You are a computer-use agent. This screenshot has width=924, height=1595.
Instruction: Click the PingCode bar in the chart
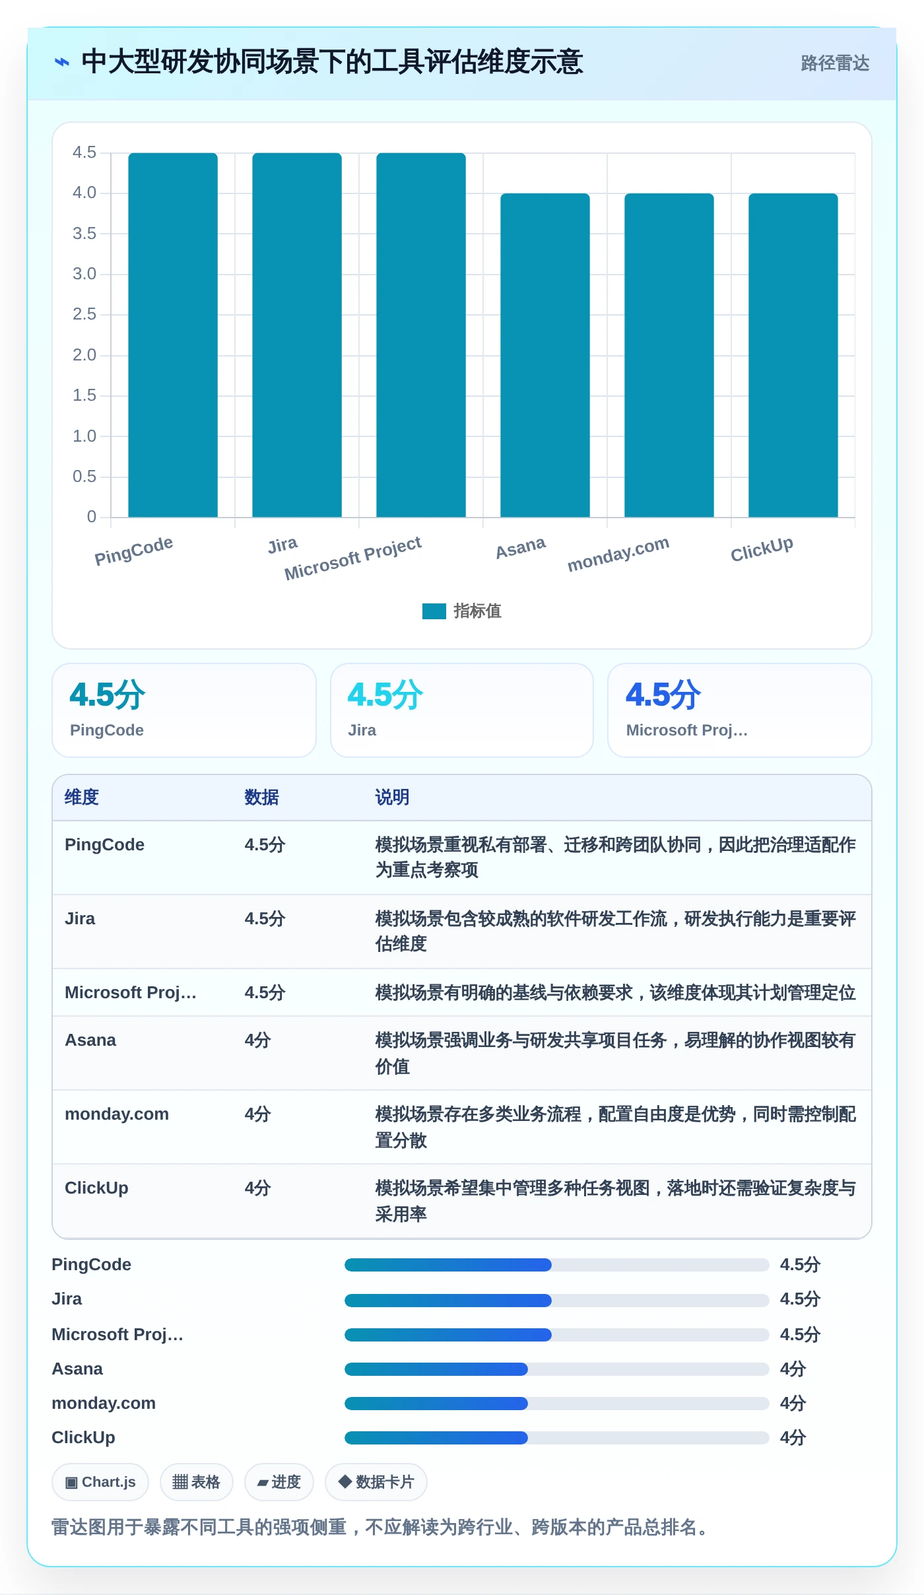(x=173, y=335)
